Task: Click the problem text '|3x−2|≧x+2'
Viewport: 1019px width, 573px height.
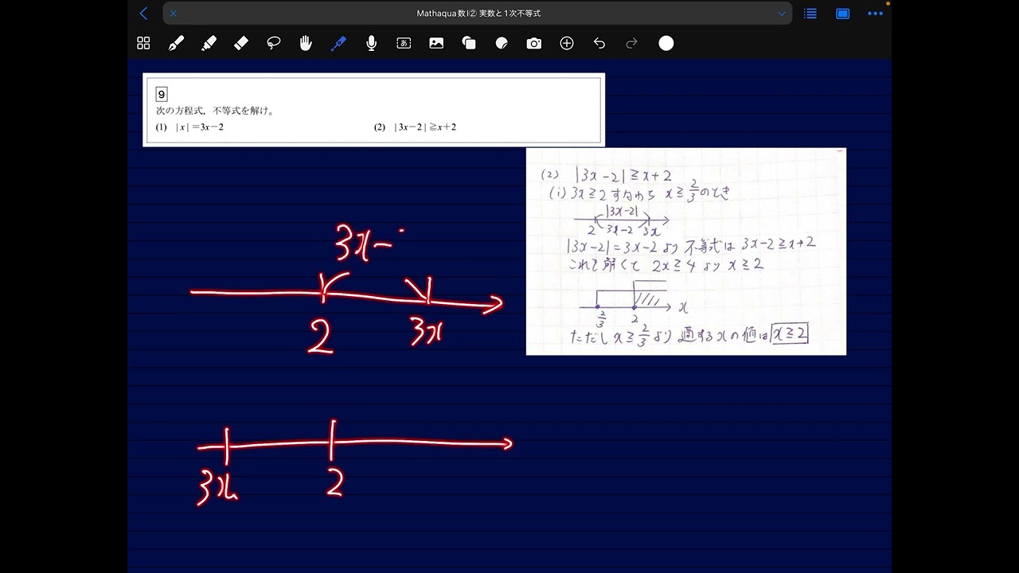Action: coord(425,127)
